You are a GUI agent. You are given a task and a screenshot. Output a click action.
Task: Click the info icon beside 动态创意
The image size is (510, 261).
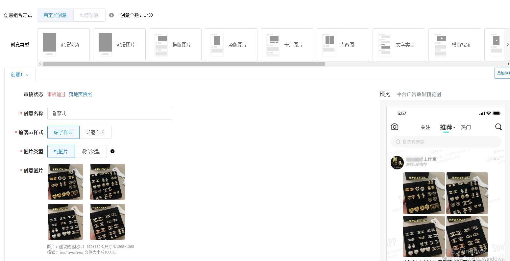coord(111,15)
